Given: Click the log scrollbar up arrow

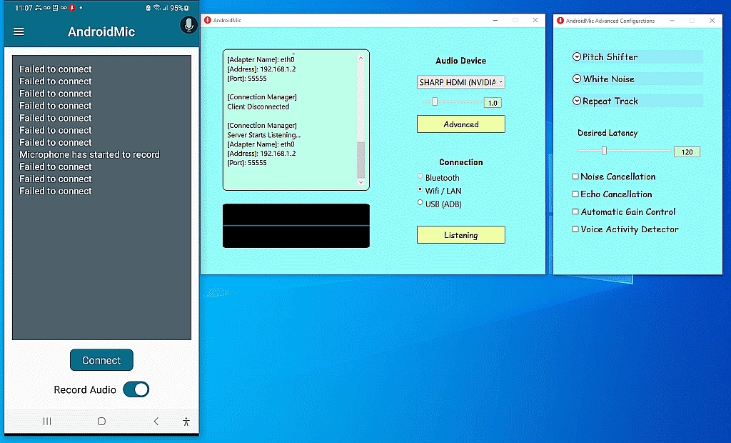Looking at the screenshot, I should tap(361, 58).
